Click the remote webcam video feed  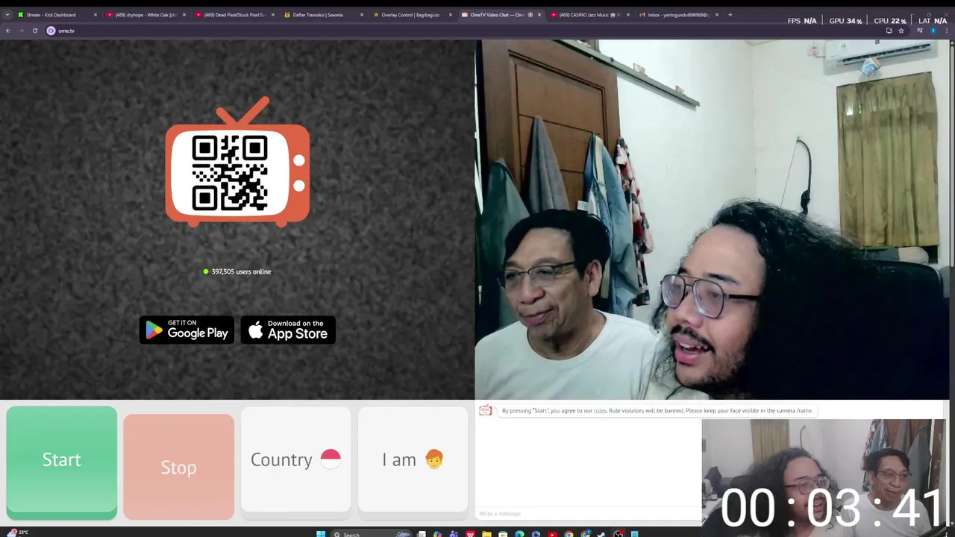[x=712, y=219]
